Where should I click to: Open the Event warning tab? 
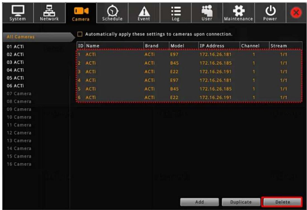144,13
